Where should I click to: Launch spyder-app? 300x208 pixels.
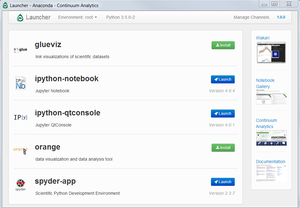(x=223, y=182)
